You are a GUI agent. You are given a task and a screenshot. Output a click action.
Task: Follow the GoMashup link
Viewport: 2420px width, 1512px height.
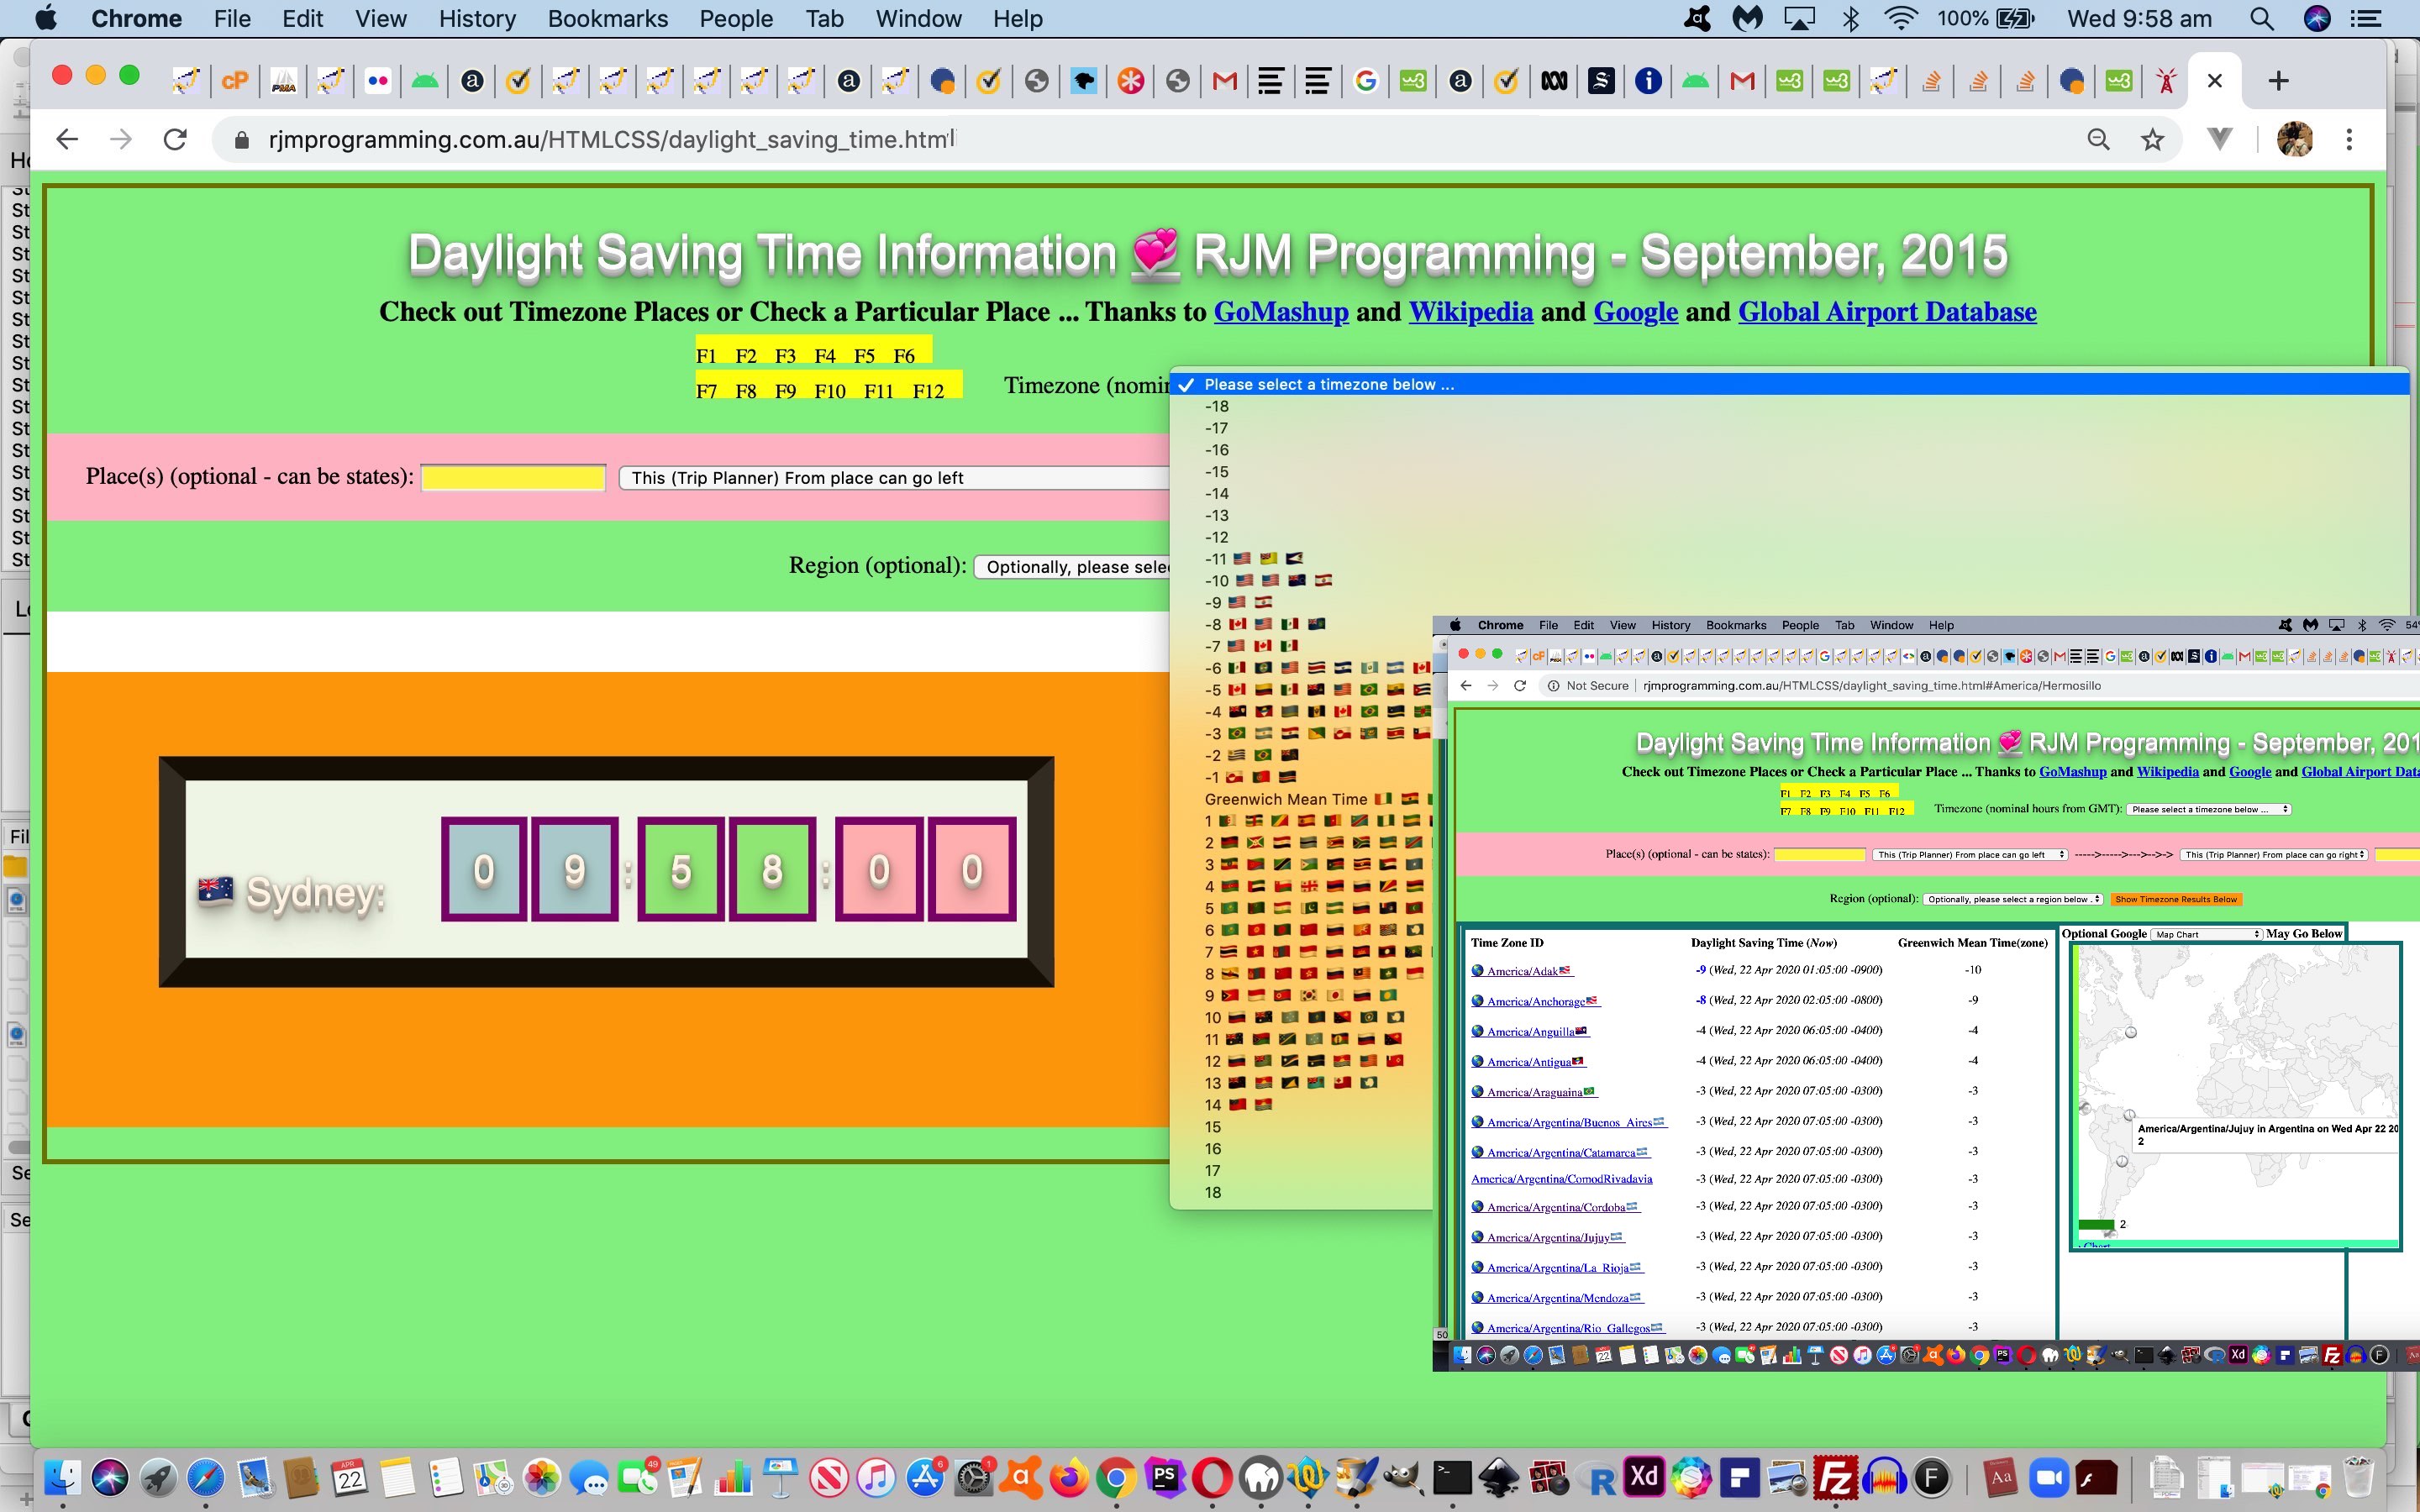(1281, 312)
